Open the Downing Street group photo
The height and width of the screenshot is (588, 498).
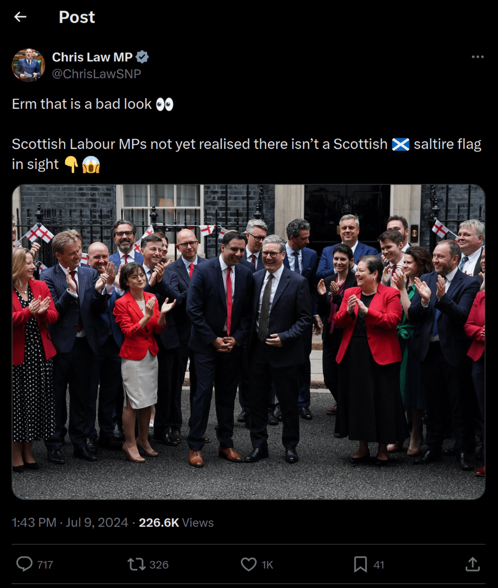[249, 342]
